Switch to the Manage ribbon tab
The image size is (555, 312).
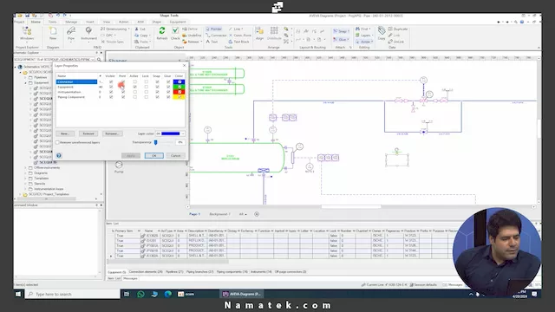point(71,22)
